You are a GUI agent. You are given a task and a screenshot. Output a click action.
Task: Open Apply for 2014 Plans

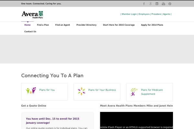pos(152,25)
